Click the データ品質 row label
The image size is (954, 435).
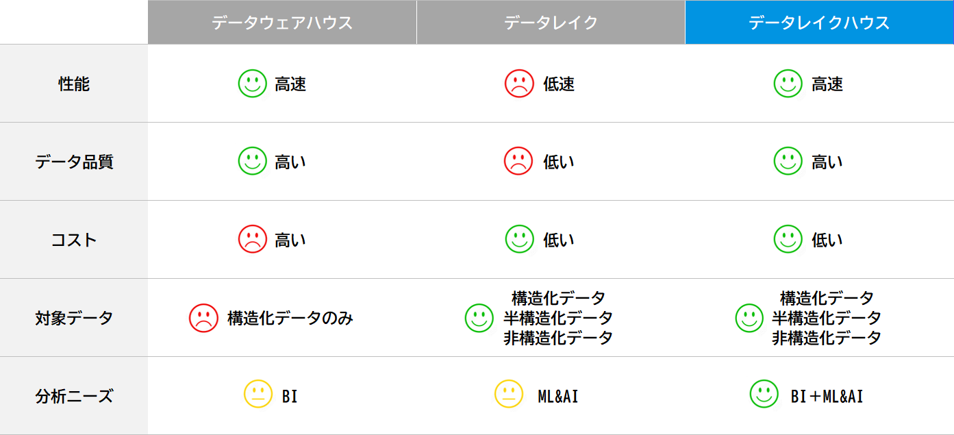(74, 162)
